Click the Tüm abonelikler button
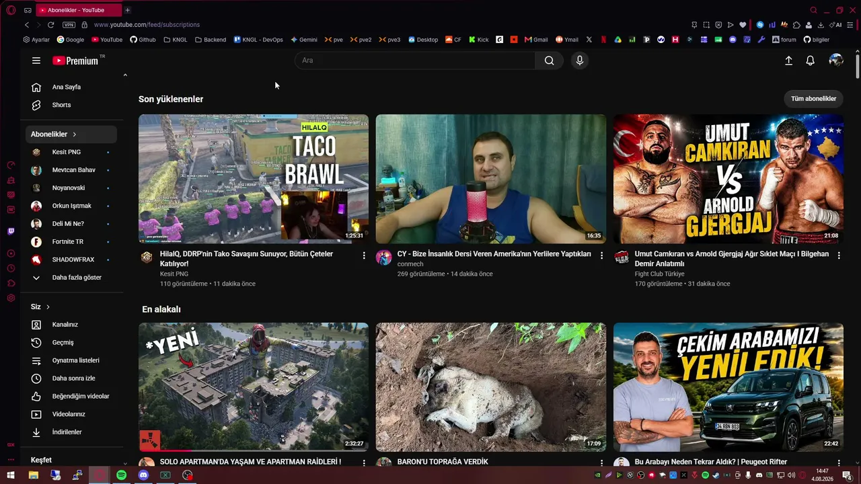 point(813,99)
